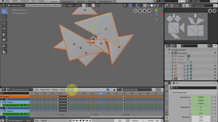
Task: Open the Файл menu
Action: (7, 1)
